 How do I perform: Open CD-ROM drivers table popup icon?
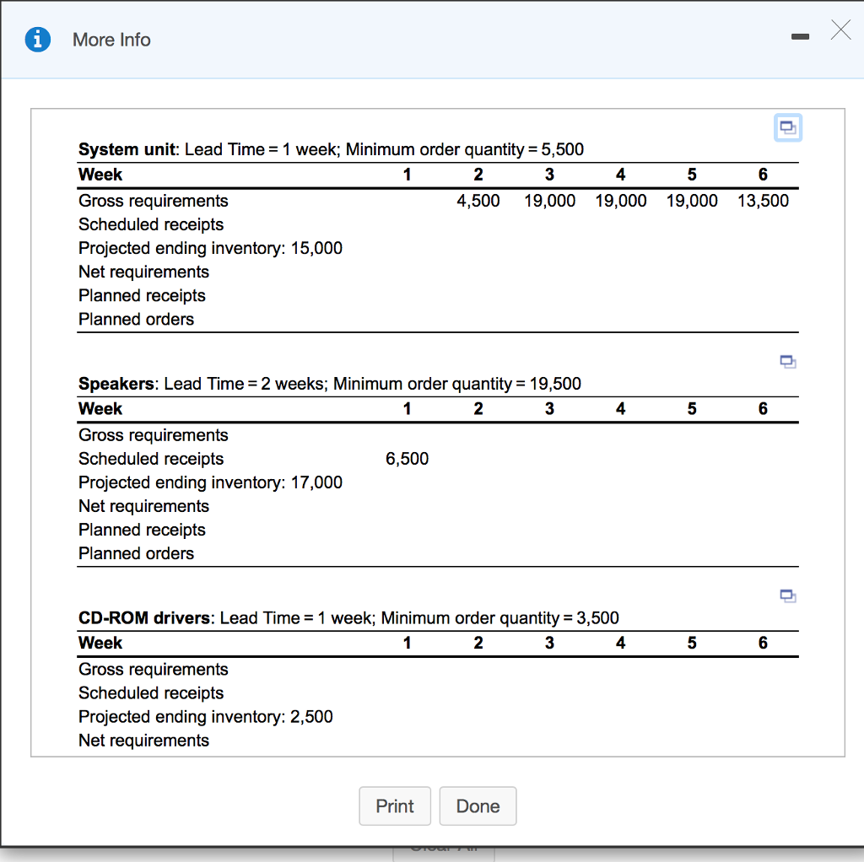pos(787,596)
